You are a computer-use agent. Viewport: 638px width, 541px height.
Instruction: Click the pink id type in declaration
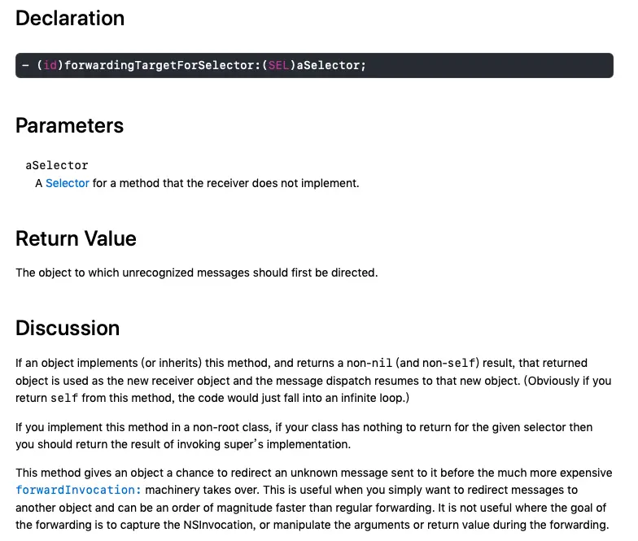50,65
